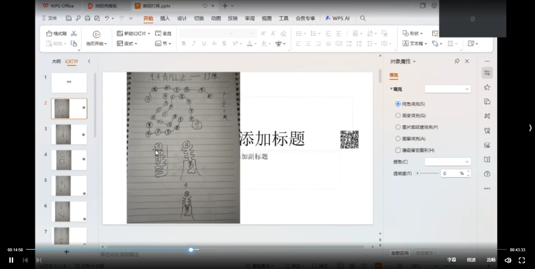The height and width of the screenshot is (269, 535).
Task: Open the Color (颜色) dropdown
Action: click(x=448, y=162)
